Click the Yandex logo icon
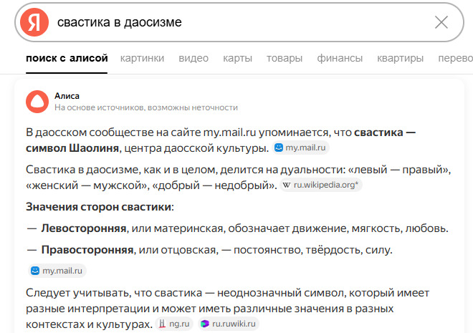This screenshot has height=333, width=473. click(x=33, y=23)
